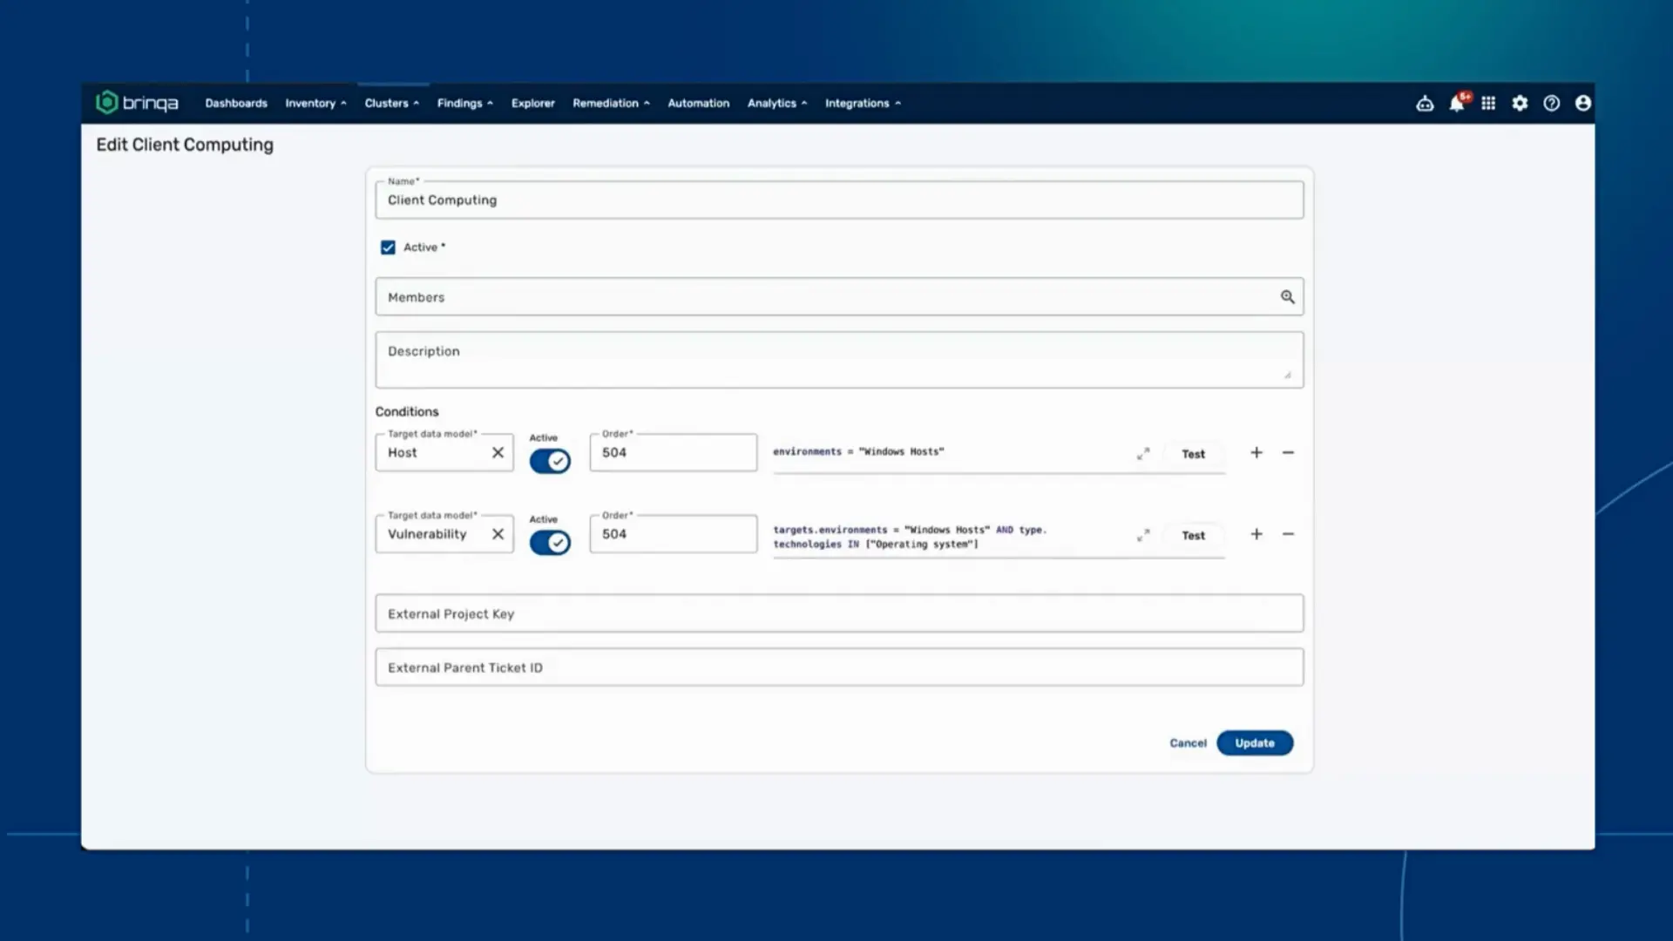The height and width of the screenshot is (941, 1673).
Task: Open the help question mark icon
Action: [1551, 104]
